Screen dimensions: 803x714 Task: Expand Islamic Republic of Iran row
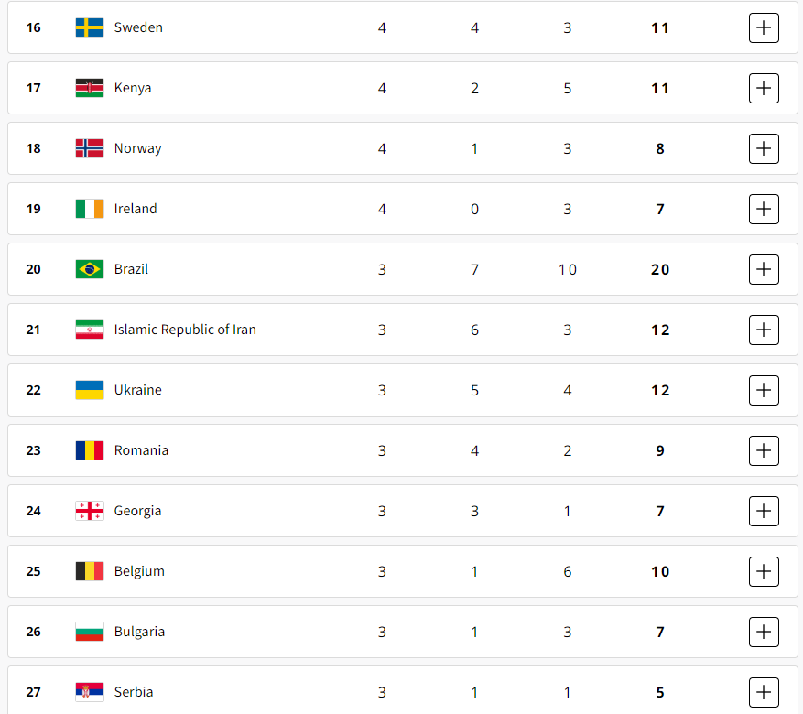point(764,330)
